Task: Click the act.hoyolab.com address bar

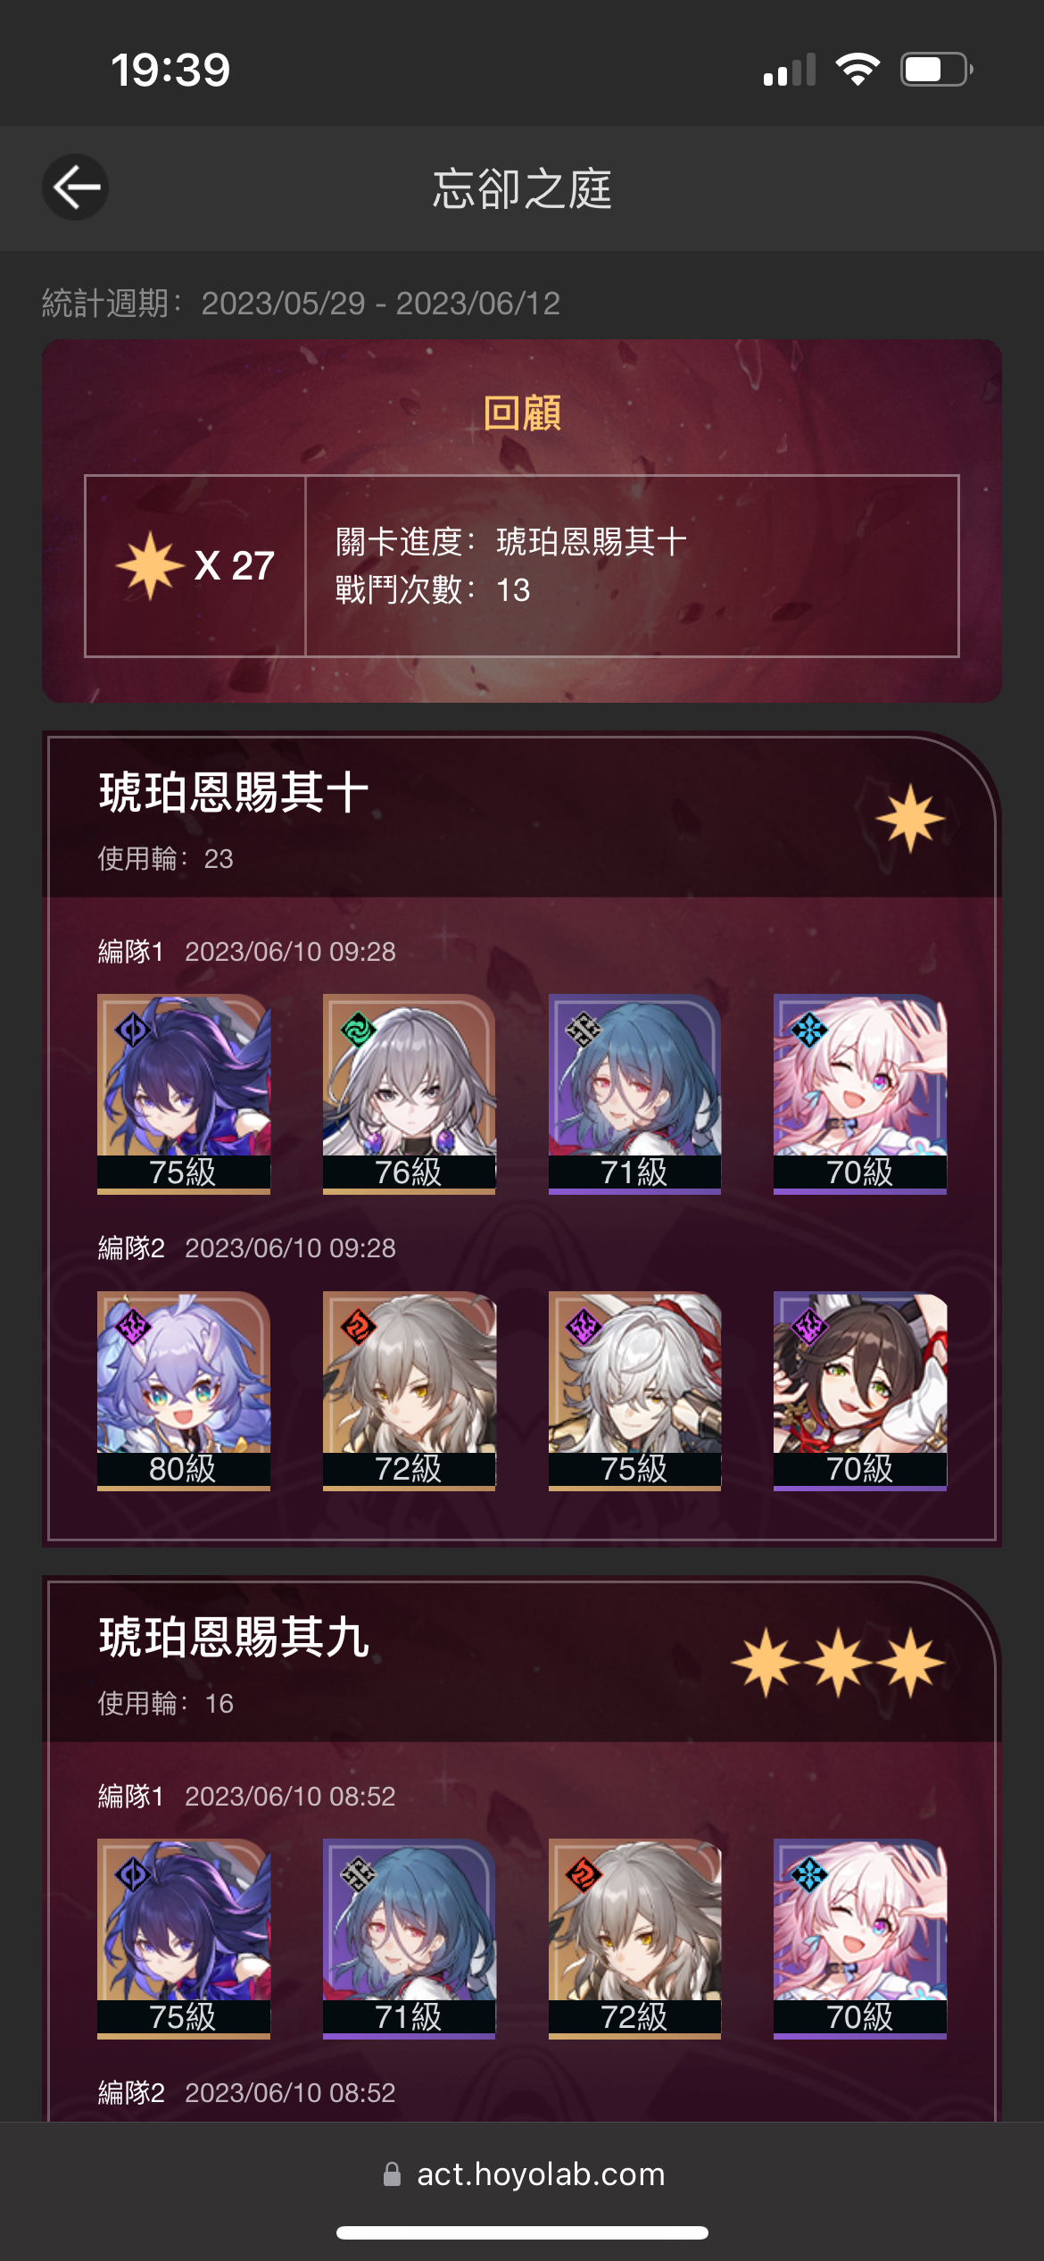Action: click(x=524, y=2174)
